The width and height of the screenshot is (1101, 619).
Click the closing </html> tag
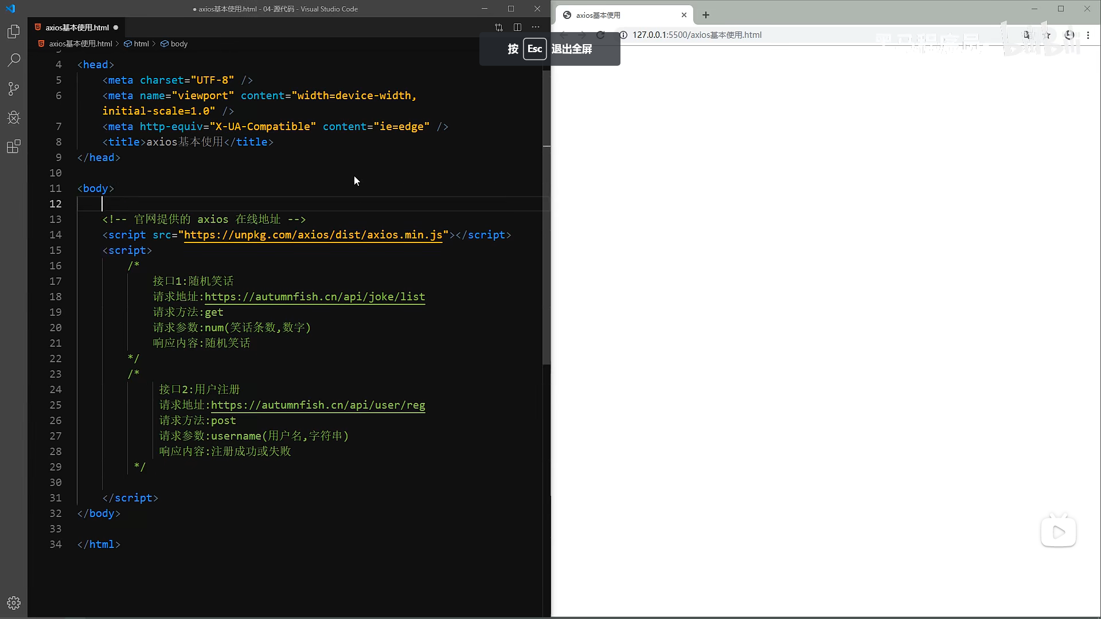pyautogui.click(x=99, y=544)
